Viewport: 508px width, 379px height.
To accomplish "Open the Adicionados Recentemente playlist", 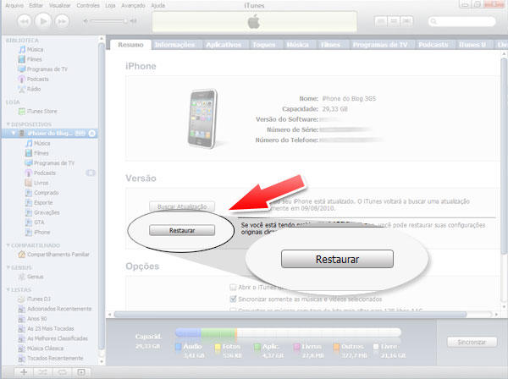I will [55, 309].
